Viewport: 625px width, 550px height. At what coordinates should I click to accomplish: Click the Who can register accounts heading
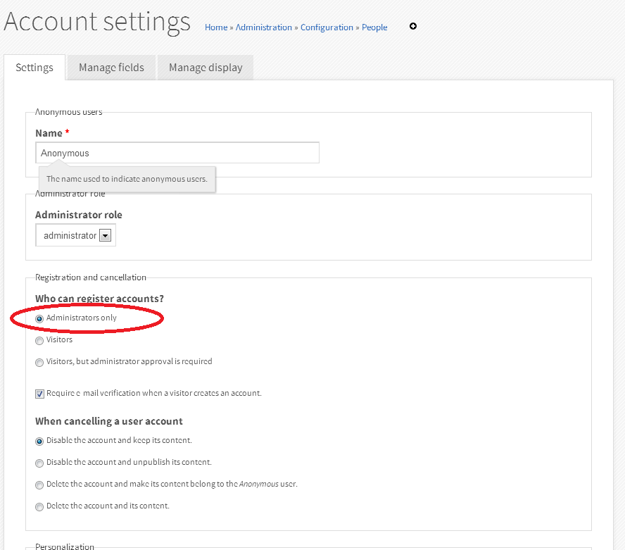click(100, 299)
